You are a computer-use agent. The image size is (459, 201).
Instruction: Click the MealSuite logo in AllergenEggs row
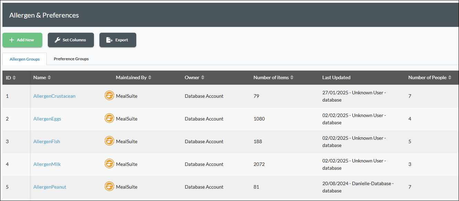(109, 118)
